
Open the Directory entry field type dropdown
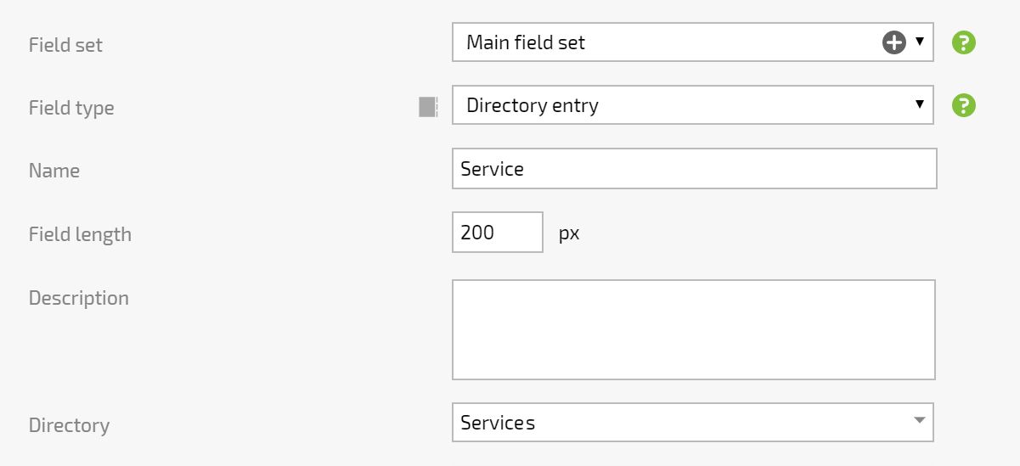[693, 105]
